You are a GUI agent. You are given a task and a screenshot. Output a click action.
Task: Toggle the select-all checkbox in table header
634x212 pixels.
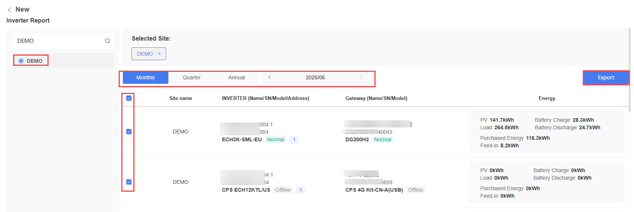click(129, 98)
